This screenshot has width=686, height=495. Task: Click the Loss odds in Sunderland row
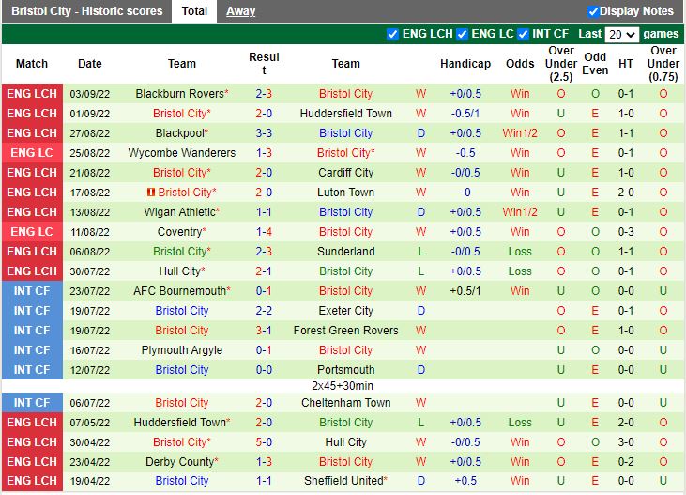520,252
